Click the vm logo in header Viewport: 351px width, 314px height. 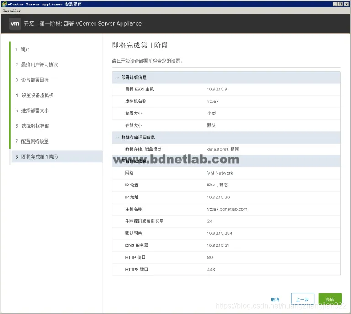coord(15,24)
